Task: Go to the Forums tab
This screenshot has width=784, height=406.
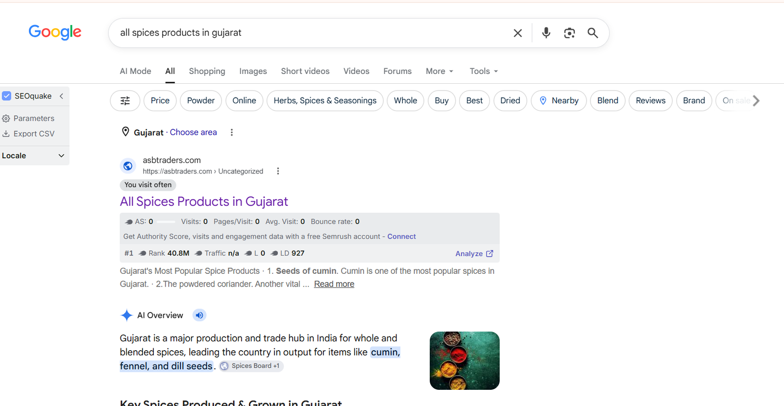Action: [x=397, y=71]
